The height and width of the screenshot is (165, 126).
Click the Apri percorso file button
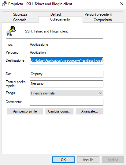click(x=25, y=111)
